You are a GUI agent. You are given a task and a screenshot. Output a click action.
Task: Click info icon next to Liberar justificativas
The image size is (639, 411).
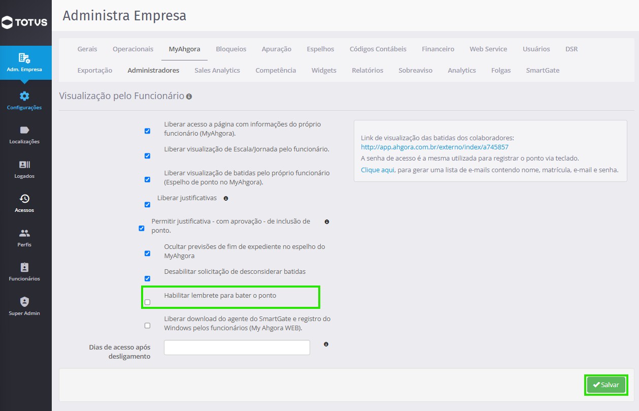tap(226, 198)
